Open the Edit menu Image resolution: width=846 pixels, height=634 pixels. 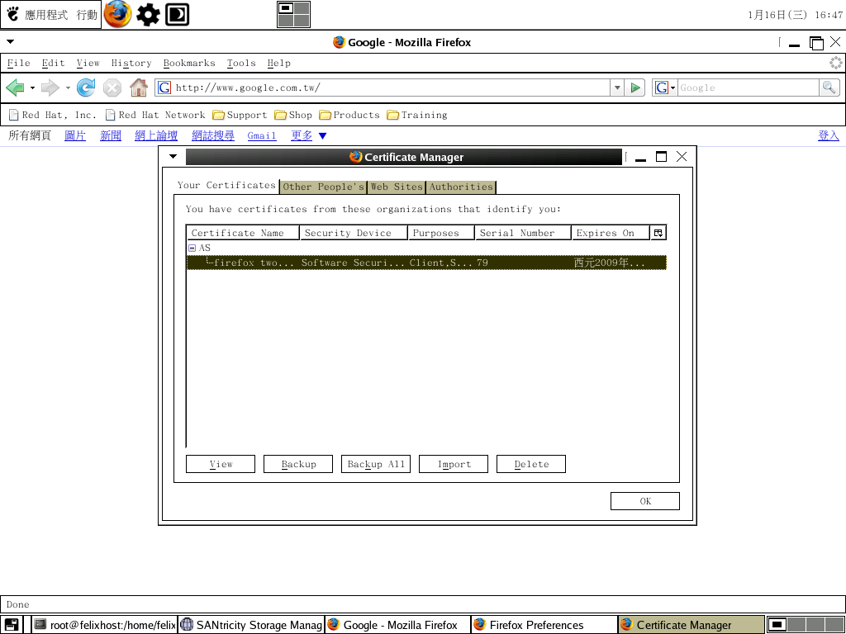click(x=54, y=63)
